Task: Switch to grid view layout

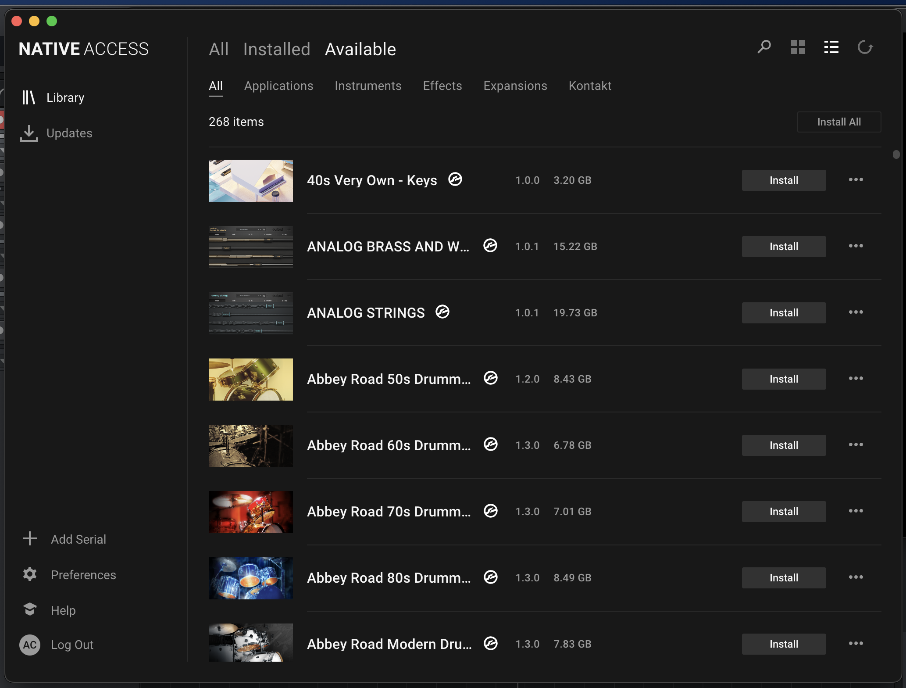Action: (x=798, y=47)
